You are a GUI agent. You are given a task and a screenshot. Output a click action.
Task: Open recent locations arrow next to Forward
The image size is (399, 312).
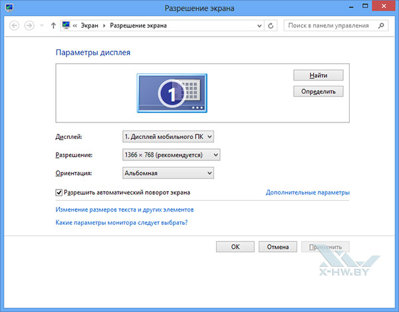click(42, 26)
